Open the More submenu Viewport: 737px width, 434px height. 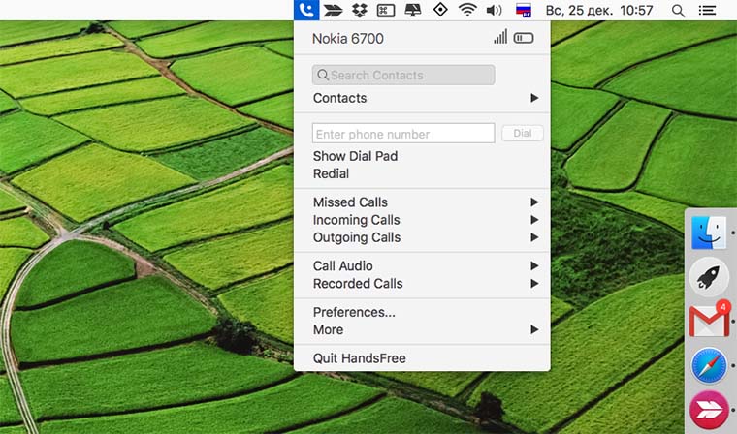(422, 329)
